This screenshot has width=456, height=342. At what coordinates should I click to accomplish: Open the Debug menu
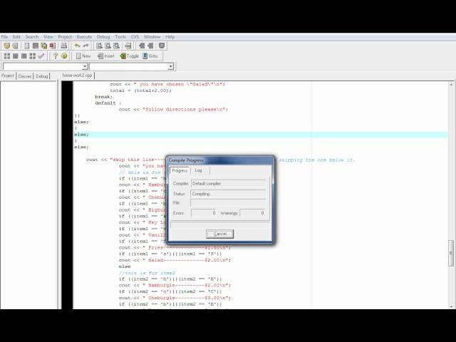(x=103, y=37)
